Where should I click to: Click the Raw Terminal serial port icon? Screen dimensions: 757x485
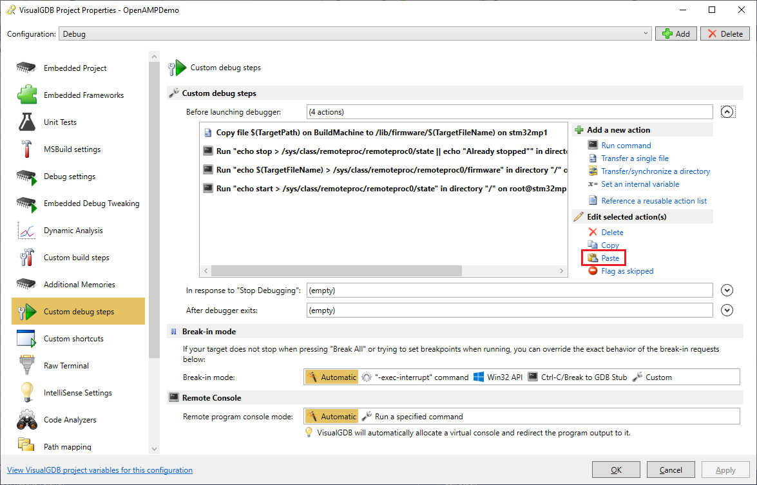(x=26, y=365)
